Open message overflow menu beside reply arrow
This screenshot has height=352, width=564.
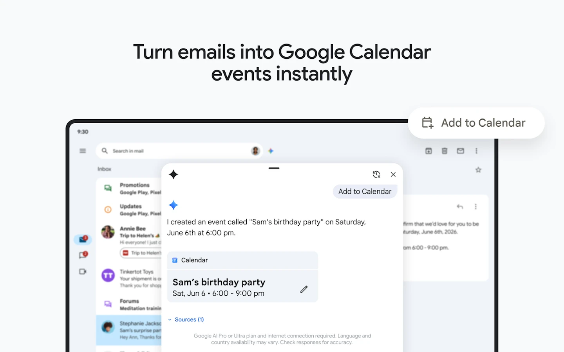pyautogui.click(x=475, y=207)
